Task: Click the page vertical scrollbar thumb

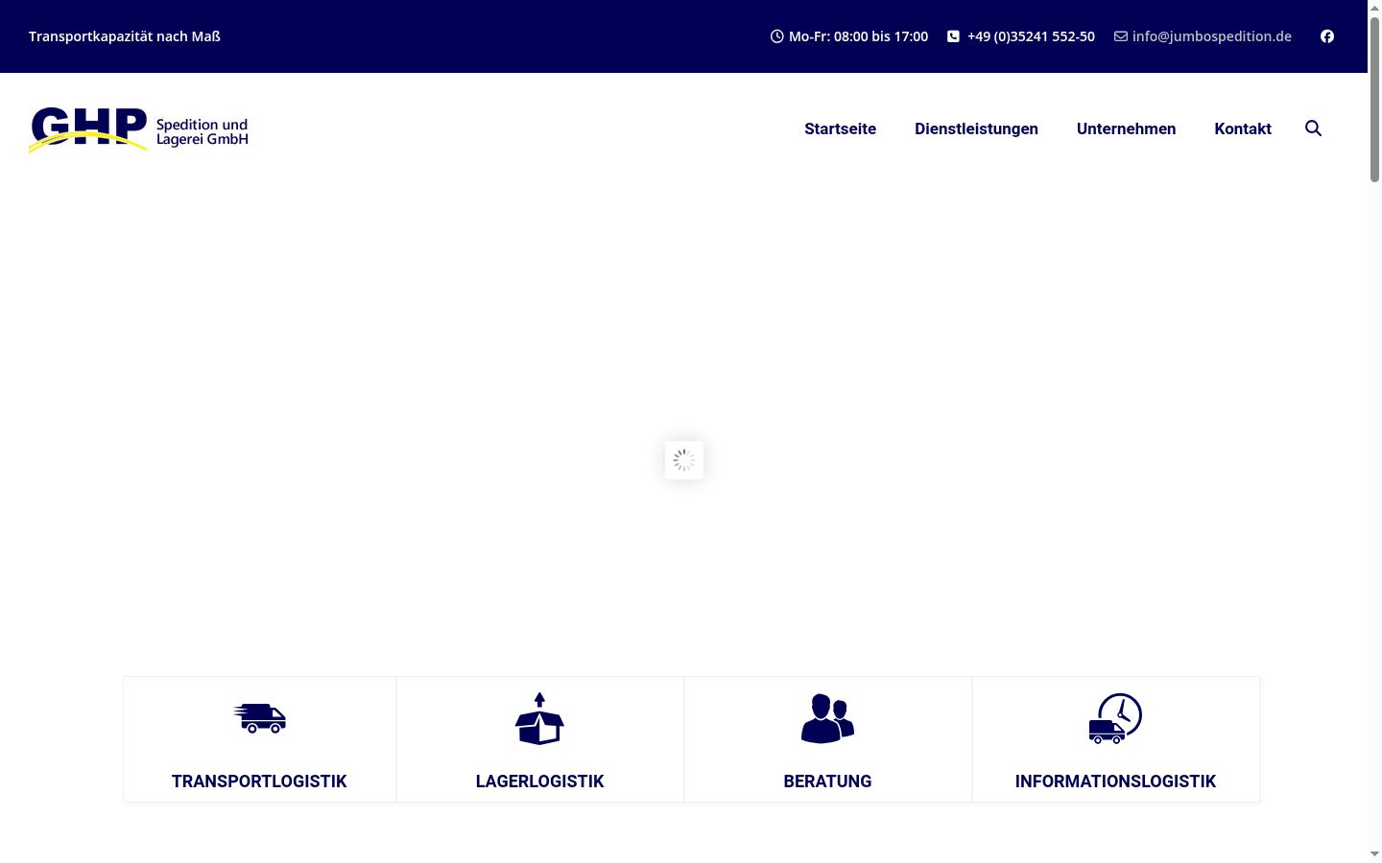Action: (x=1374, y=99)
